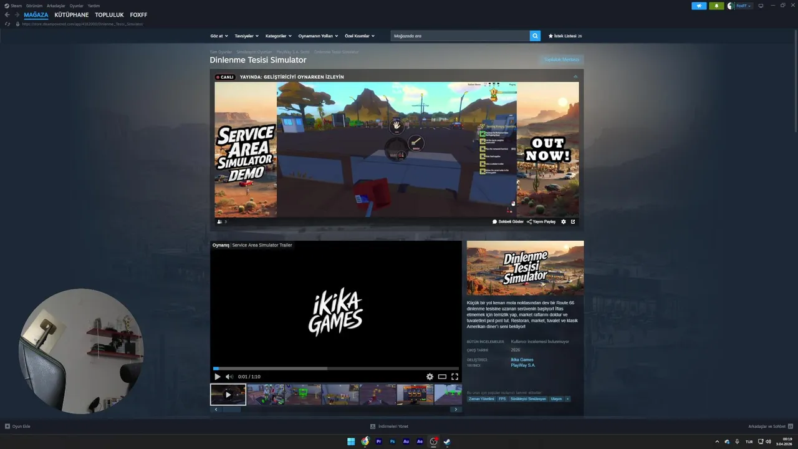Image resolution: width=798 pixels, height=449 pixels.
Task: Click the Mağazada ara search field
Action: pyautogui.click(x=460, y=36)
